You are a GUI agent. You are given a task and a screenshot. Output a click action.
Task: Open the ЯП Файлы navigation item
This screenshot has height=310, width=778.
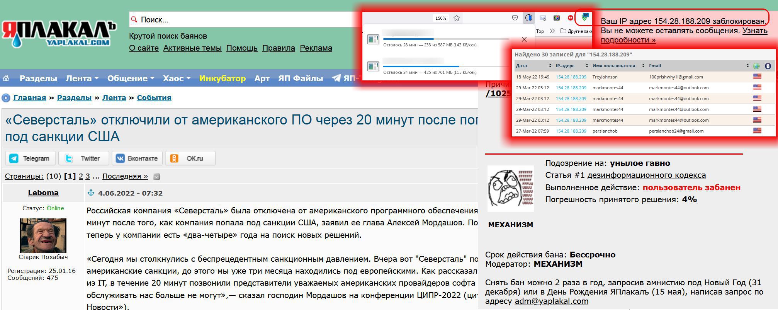(x=301, y=78)
